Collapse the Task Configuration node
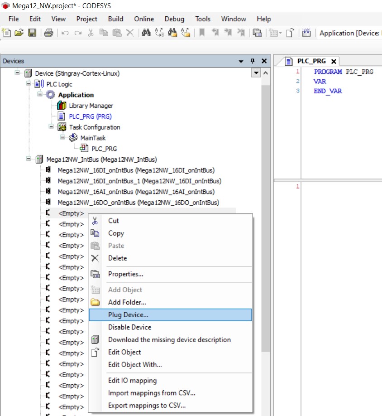Viewport: 382px width, 416px height. (52, 127)
